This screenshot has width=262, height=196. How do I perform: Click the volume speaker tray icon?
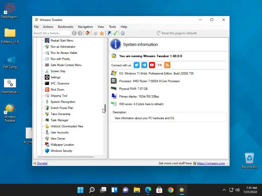237,190
